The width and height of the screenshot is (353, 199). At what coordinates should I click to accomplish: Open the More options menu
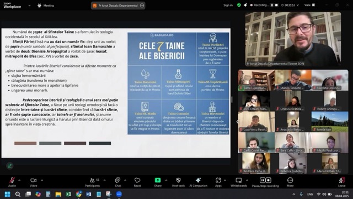pyautogui.click(x=290, y=182)
